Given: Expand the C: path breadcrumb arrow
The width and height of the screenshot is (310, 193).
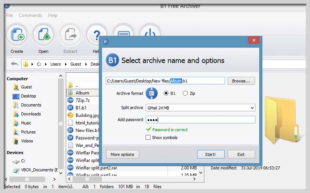Looking at the screenshot, I should pyautogui.click(x=46, y=64).
